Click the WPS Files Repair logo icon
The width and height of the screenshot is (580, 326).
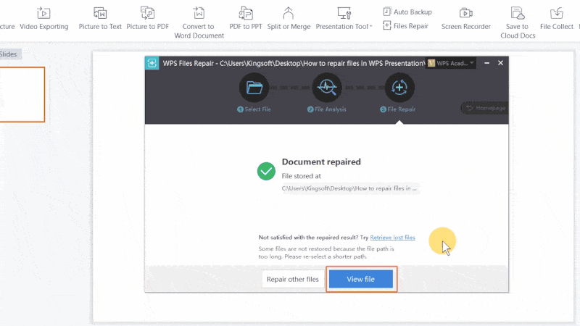152,63
